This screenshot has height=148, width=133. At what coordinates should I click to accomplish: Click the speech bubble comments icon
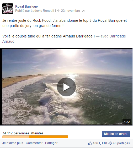(x=101, y=143)
